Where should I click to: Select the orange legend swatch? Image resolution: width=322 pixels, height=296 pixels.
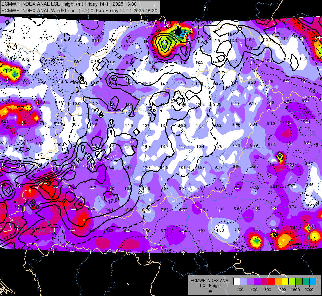click(278, 282)
